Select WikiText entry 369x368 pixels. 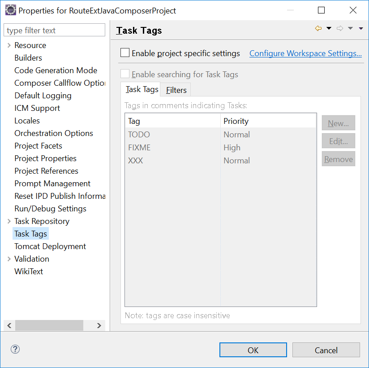tap(29, 271)
